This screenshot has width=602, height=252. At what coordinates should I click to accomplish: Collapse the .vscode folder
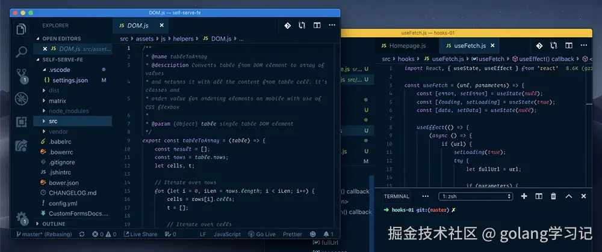click(60, 70)
